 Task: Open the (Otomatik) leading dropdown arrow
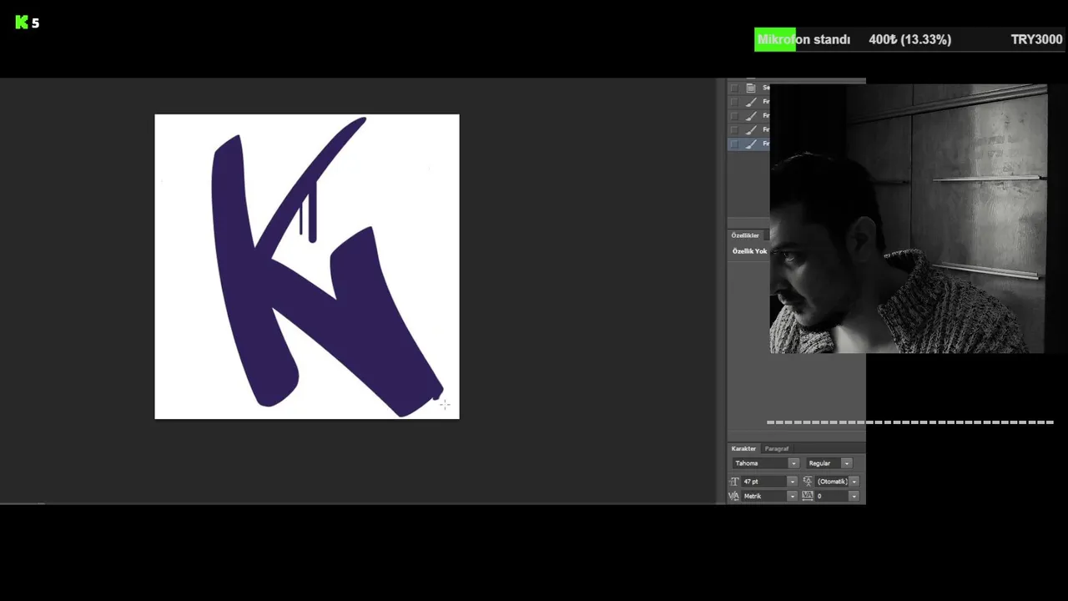coord(854,482)
